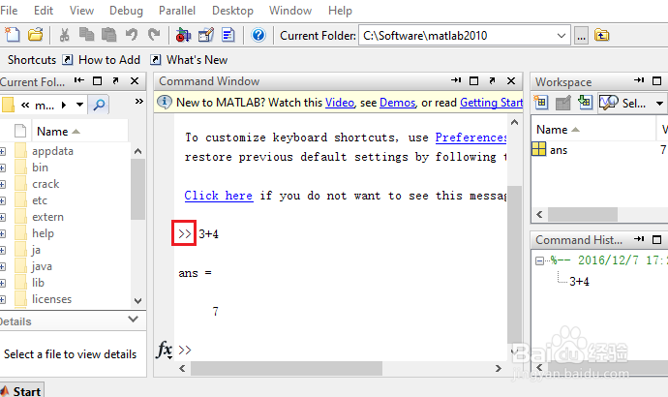Select 3+4 entry in Command History
This screenshot has width=668, height=397.
[579, 281]
